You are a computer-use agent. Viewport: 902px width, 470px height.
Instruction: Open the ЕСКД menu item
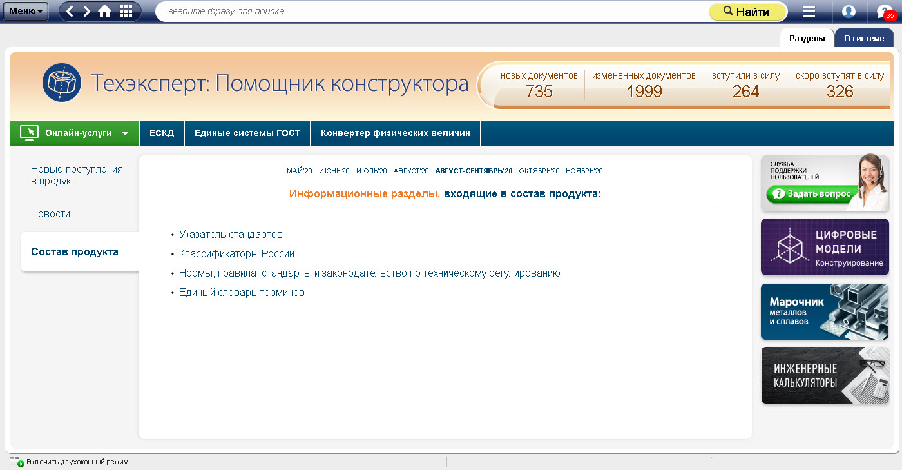tap(162, 133)
